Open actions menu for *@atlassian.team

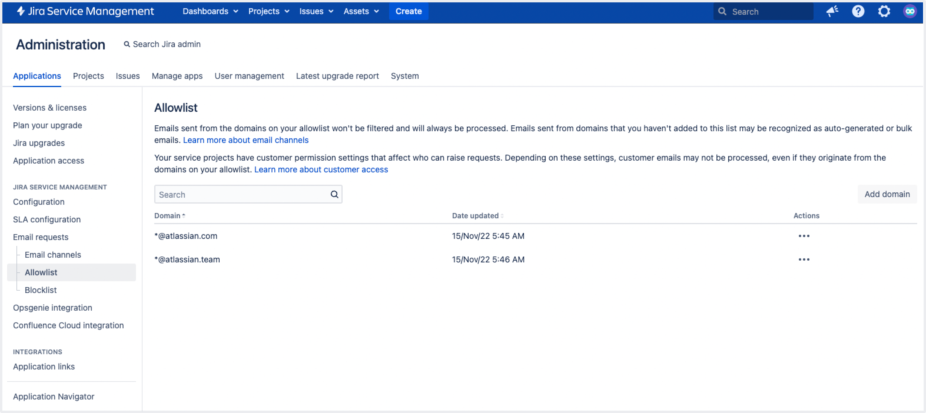click(804, 259)
